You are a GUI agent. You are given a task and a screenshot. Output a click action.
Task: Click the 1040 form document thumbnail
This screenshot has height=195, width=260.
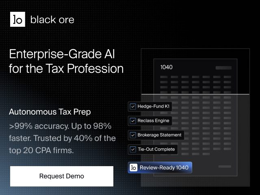click(195, 117)
